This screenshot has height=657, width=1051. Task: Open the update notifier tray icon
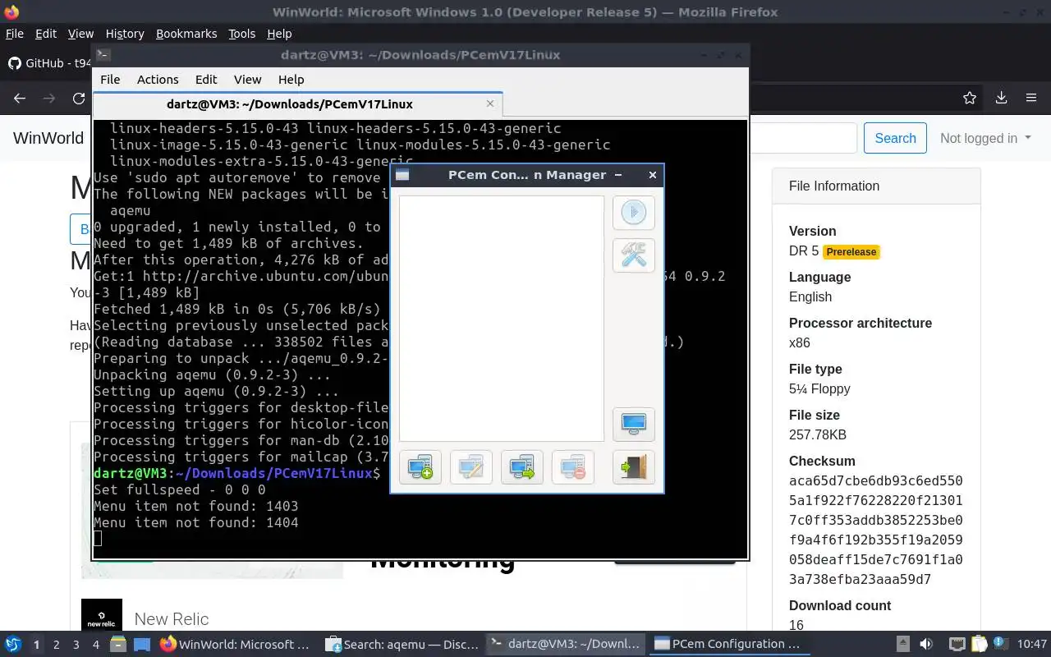[x=1000, y=644]
